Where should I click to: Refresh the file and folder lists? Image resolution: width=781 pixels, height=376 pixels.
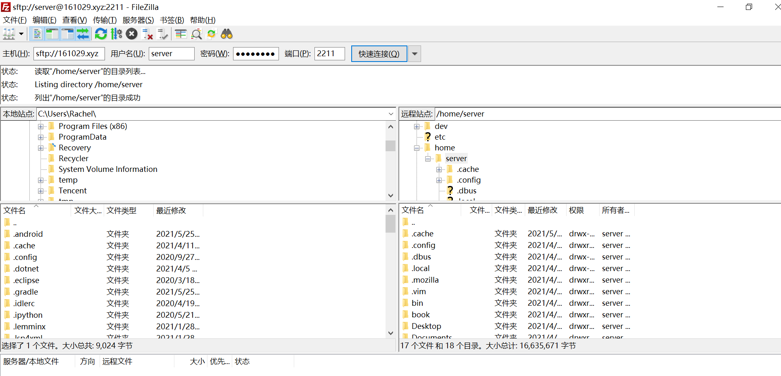101,34
